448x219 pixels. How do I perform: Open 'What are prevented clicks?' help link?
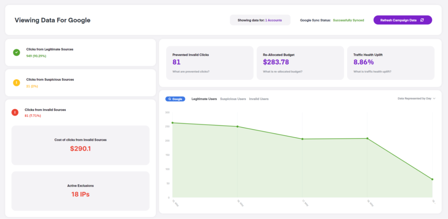tap(191, 71)
